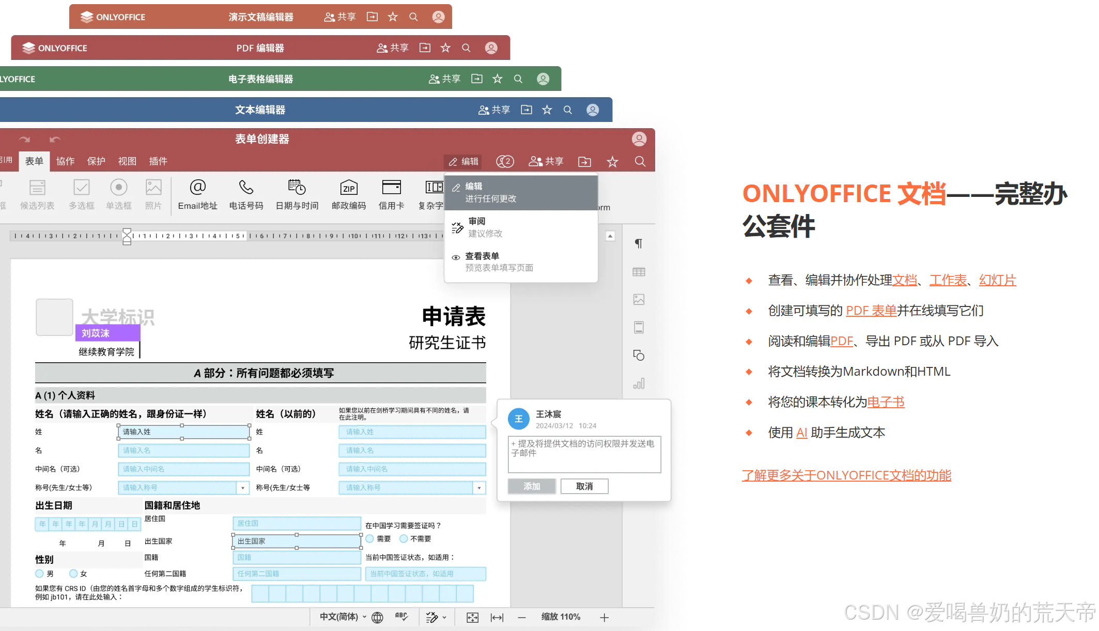1099x631 pixels.
Task: Insert a 日期与时间 field
Action: tap(297, 194)
